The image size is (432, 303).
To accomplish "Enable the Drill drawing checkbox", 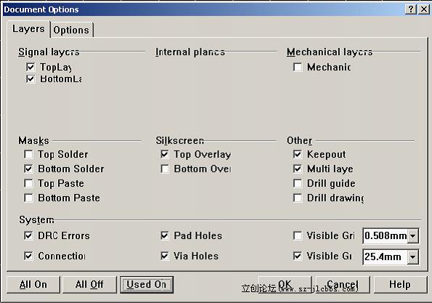I will coord(298,198).
